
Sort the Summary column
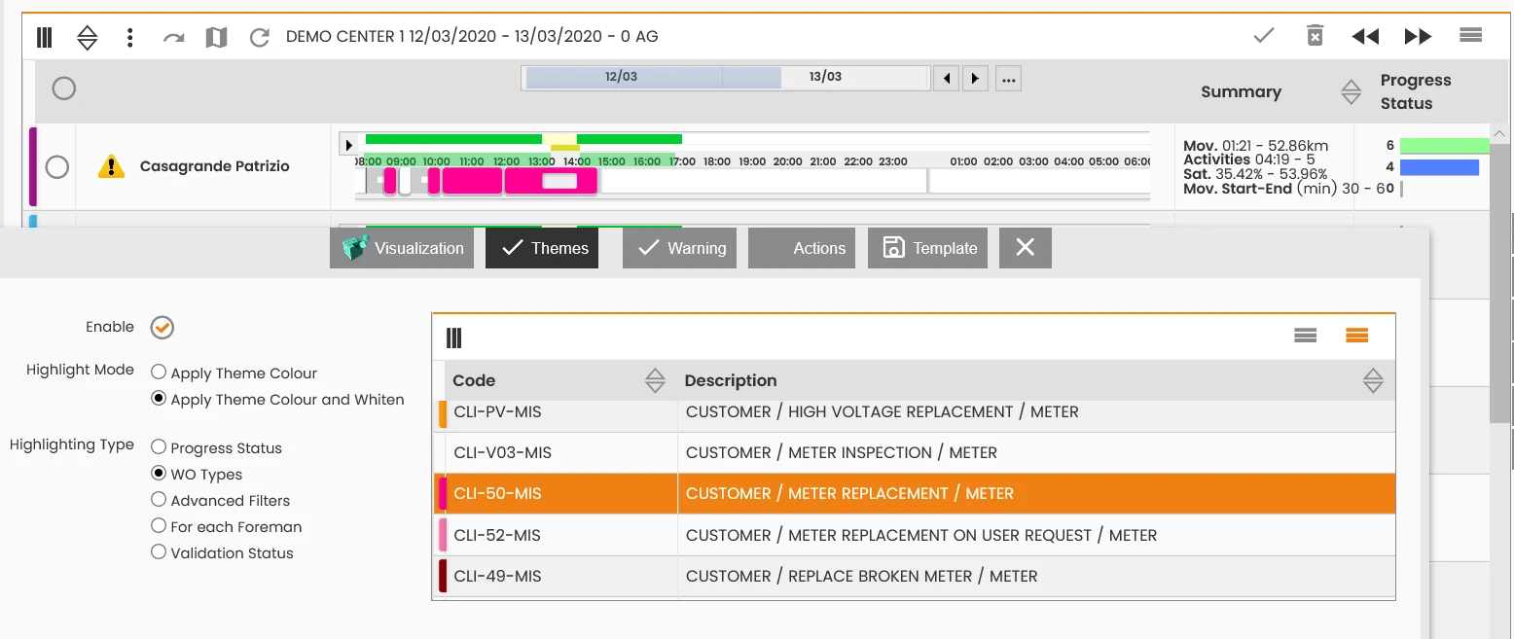1351,92
